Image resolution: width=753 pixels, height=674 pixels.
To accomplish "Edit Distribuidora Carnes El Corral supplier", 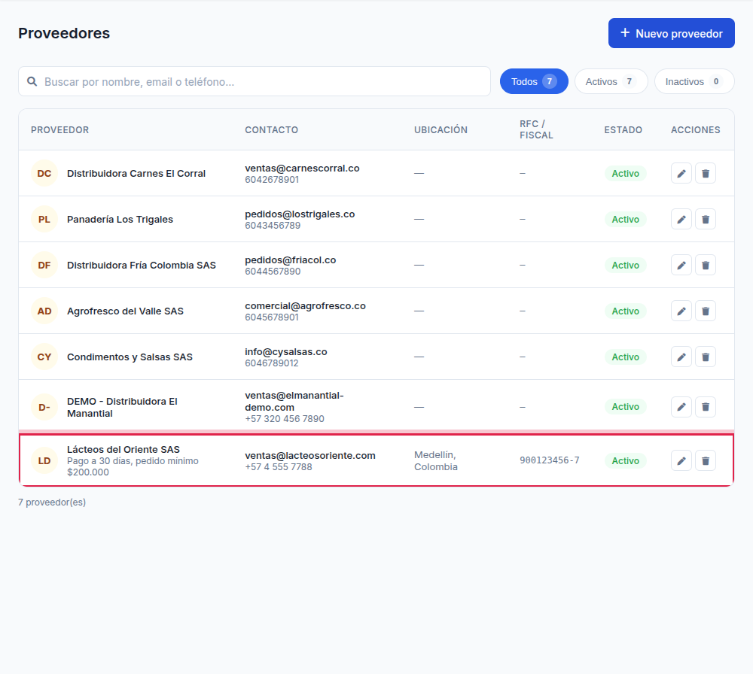I will (x=681, y=173).
